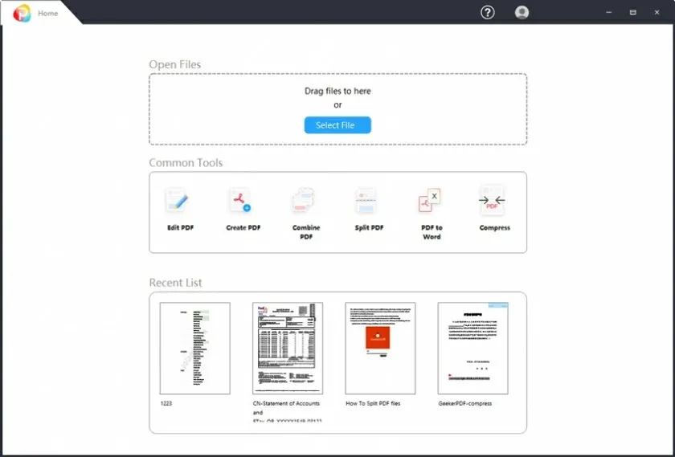The image size is (675, 457).
Task: Click the 'GeekerPDF-compress' file name
Action: coord(465,403)
